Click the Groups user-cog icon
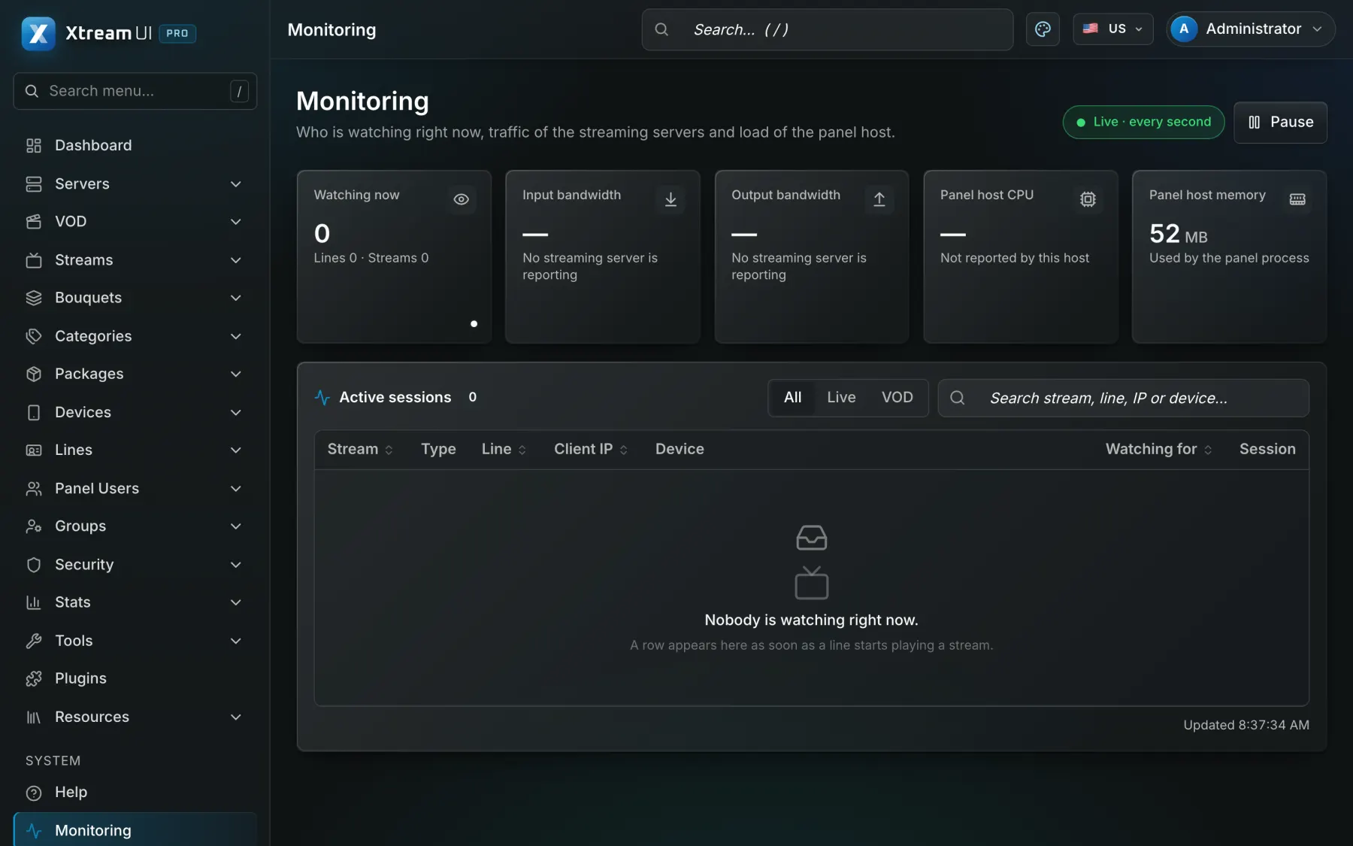The image size is (1353, 846). pyautogui.click(x=34, y=526)
